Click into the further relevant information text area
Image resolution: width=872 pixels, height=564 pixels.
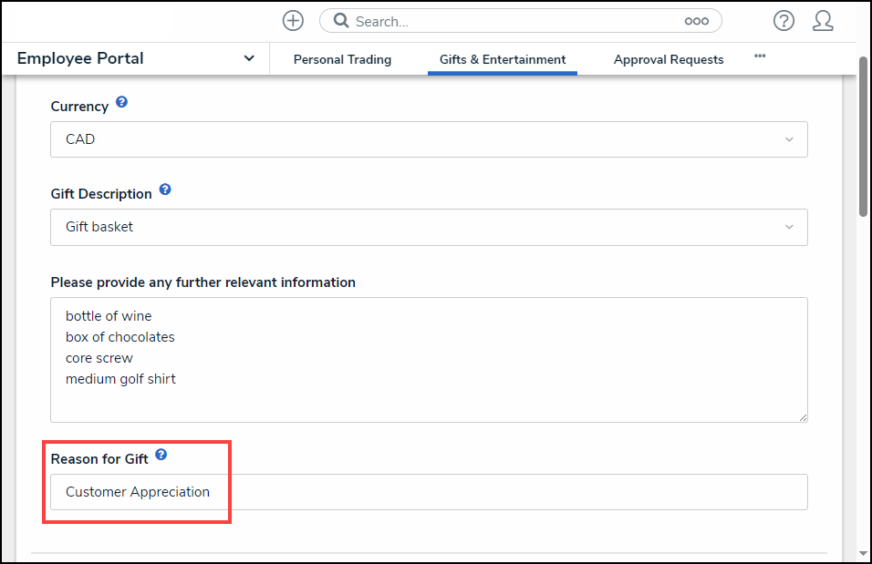[429, 359]
